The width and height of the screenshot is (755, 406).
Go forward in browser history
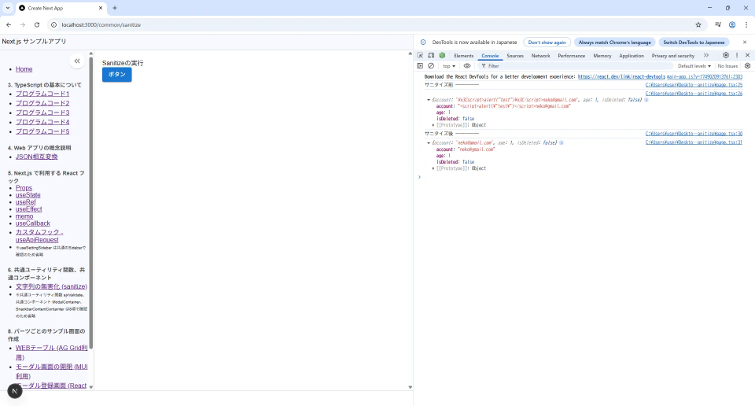(23, 24)
